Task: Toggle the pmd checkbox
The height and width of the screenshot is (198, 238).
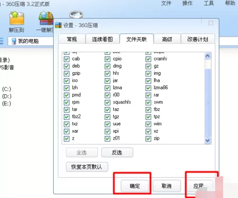Action: [x=66, y=95]
